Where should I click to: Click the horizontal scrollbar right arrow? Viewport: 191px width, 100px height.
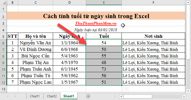184,96
